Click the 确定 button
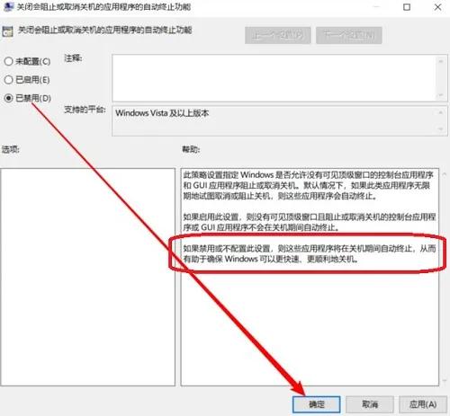 [316, 404]
